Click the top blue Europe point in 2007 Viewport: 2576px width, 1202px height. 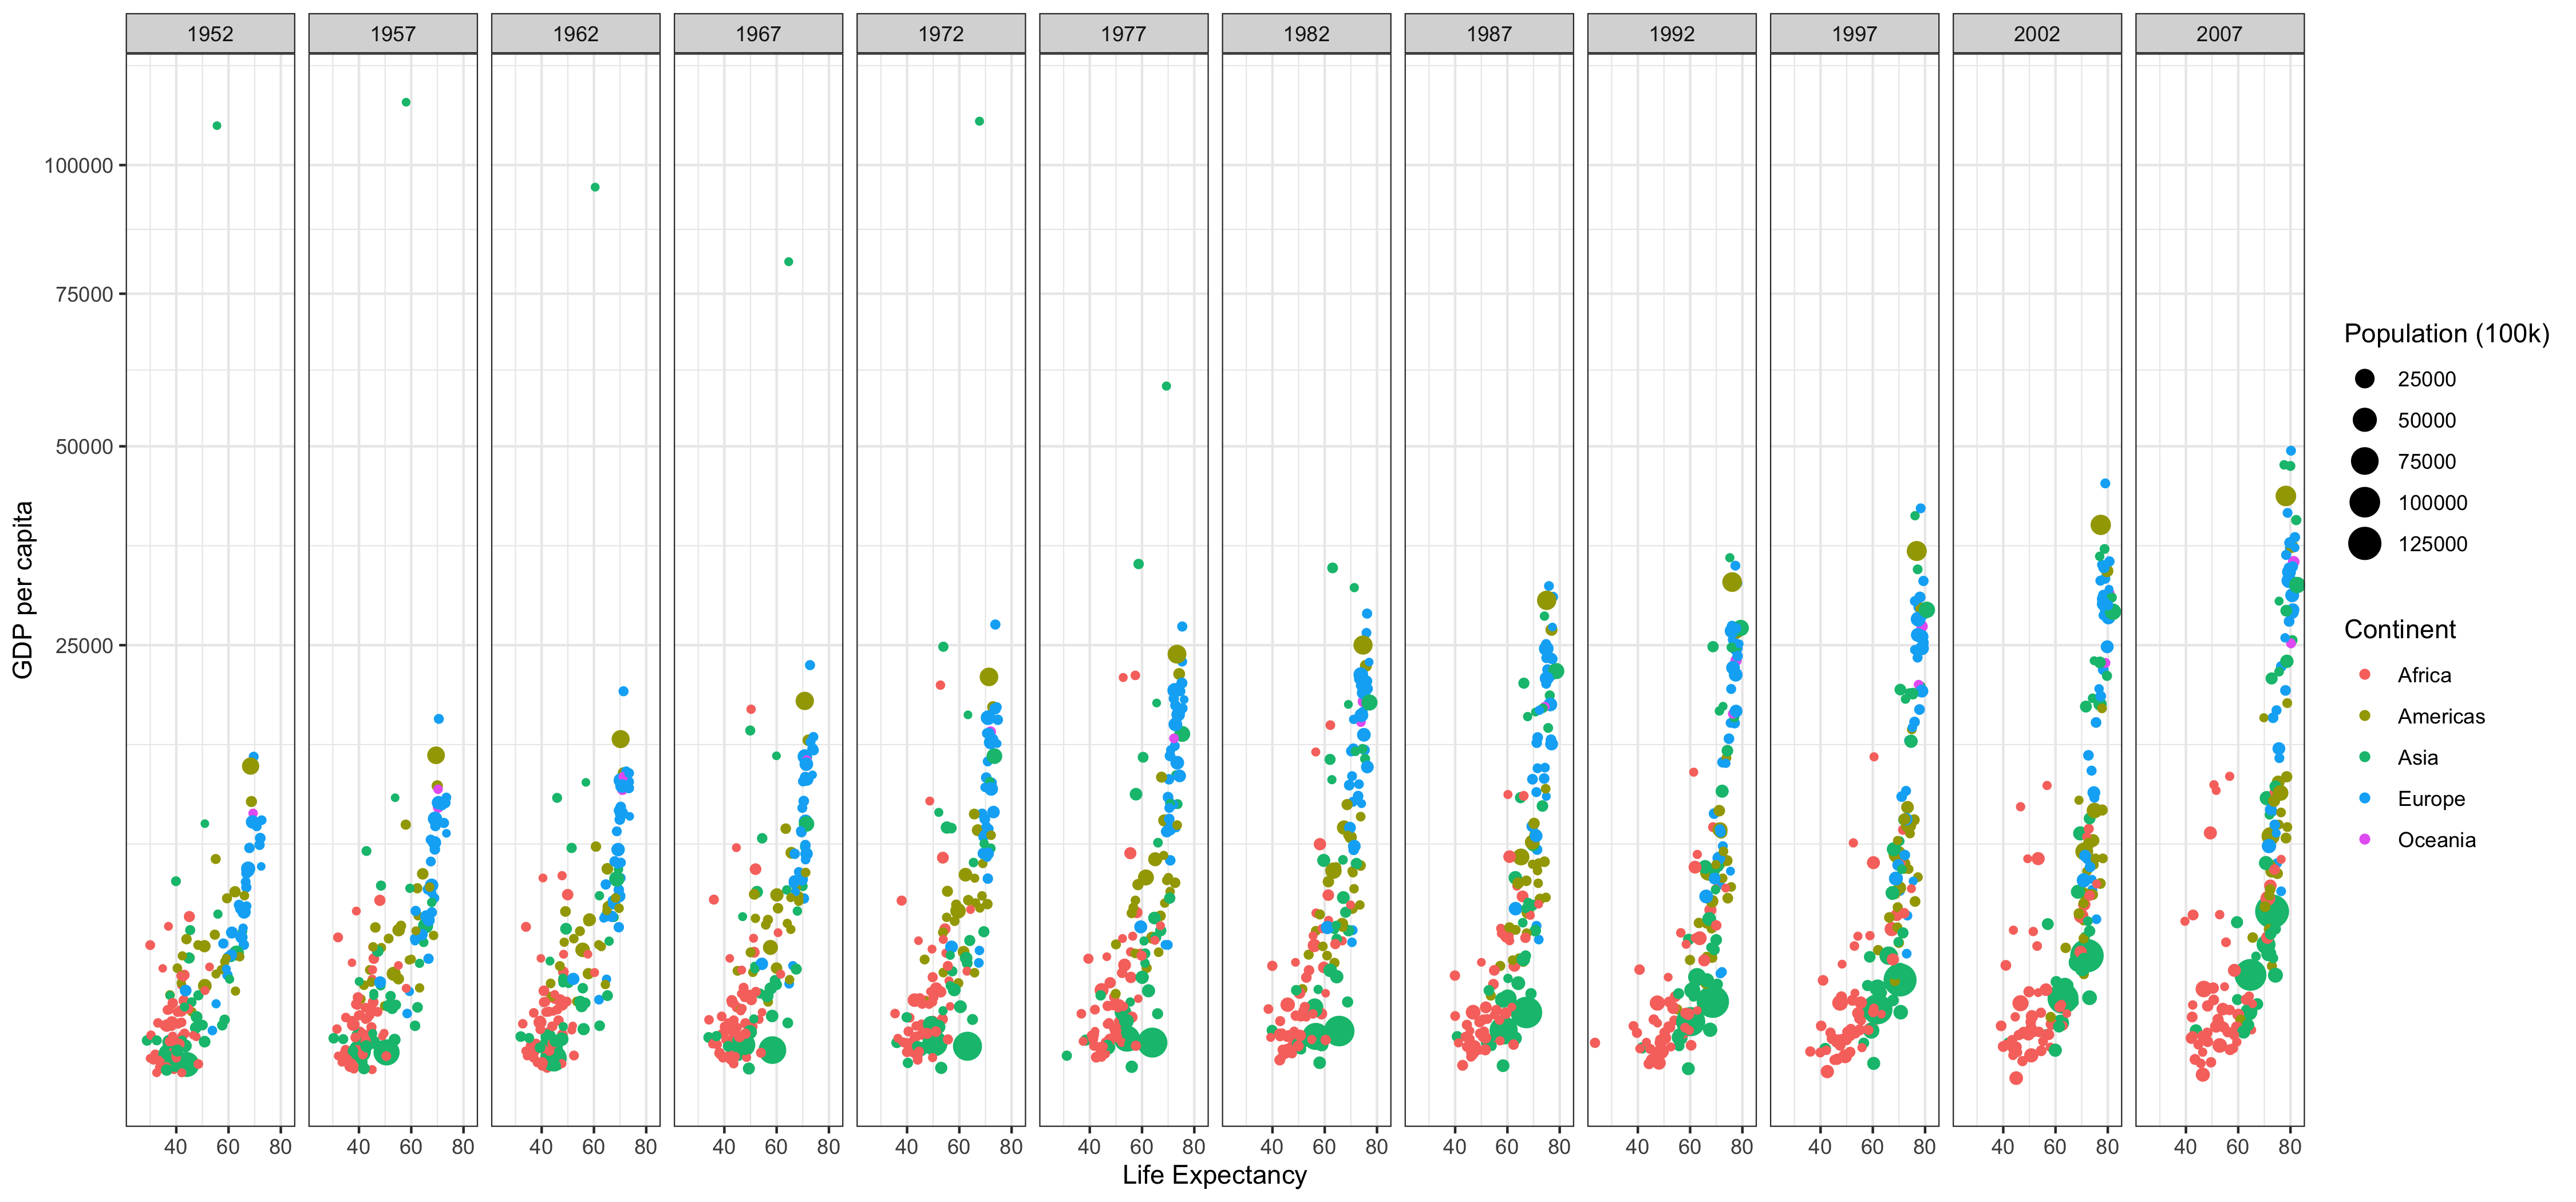[x=2291, y=451]
